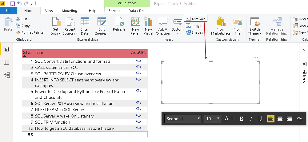Viewport: 308px width, 142px height.
Task: Toggle underline formatting
Action: (x=260, y=118)
